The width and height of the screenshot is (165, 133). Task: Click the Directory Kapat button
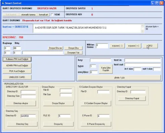tap(132, 98)
